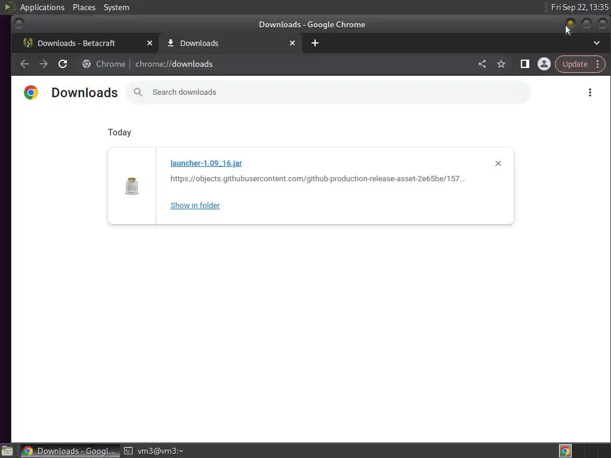Viewport: 611px width, 458px height.
Task: Open the Downloads page more actions menu
Action: (x=590, y=92)
